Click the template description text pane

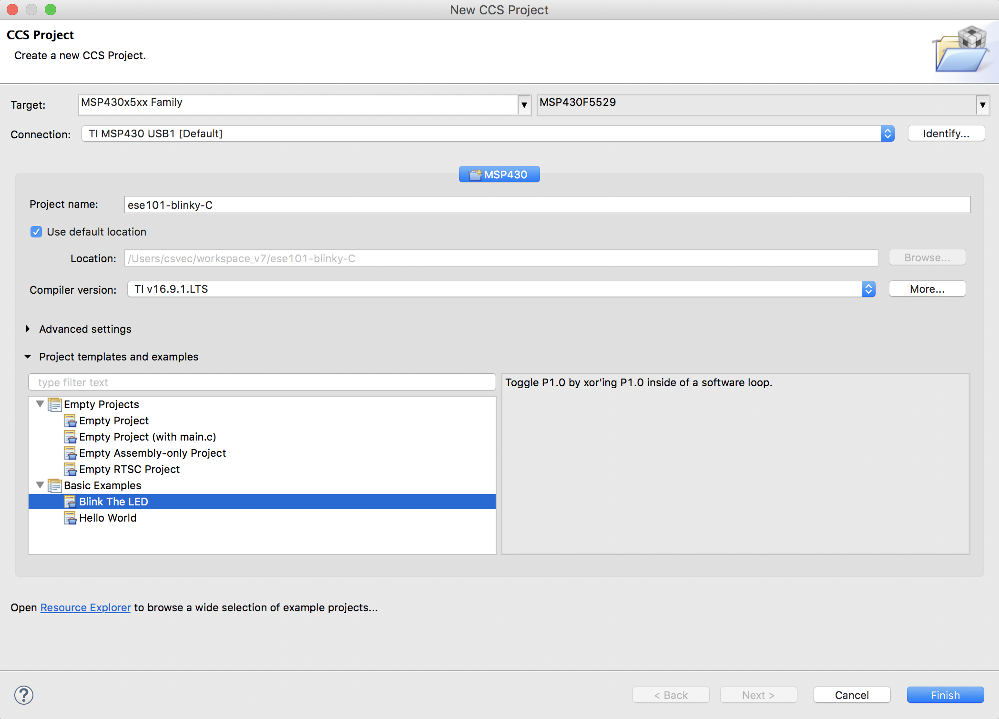(x=736, y=464)
